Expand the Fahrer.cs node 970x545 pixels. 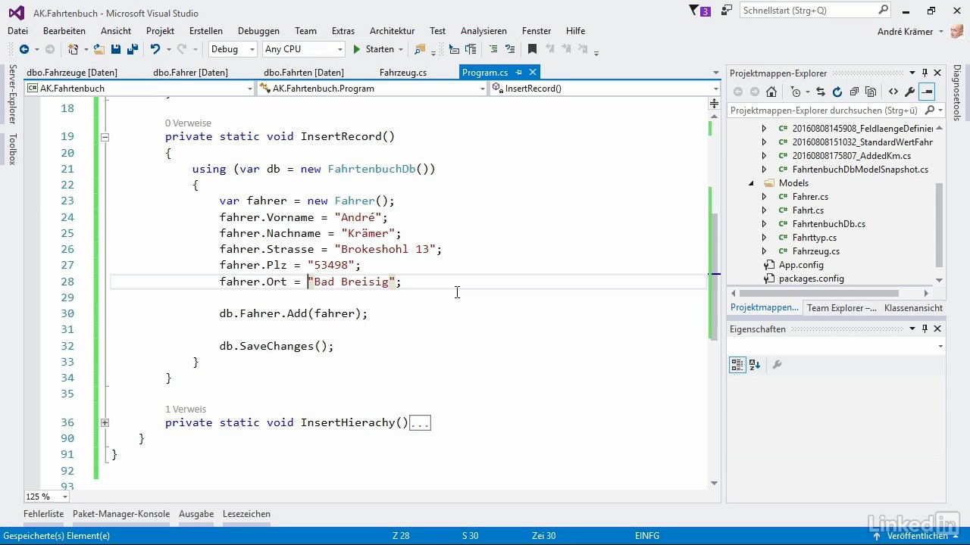(764, 197)
